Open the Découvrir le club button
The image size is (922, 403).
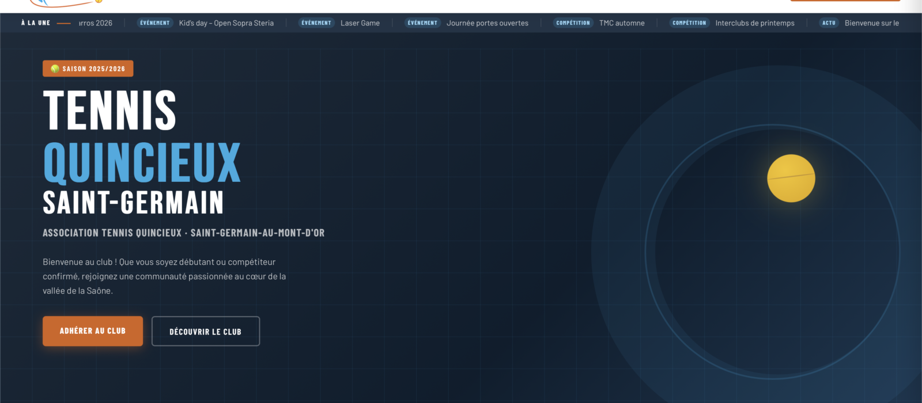click(206, 332)
